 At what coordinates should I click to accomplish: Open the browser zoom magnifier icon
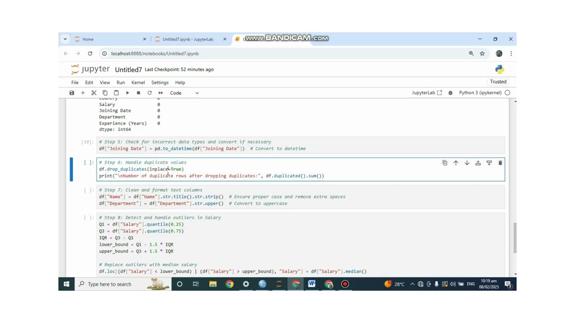point(471,53)
